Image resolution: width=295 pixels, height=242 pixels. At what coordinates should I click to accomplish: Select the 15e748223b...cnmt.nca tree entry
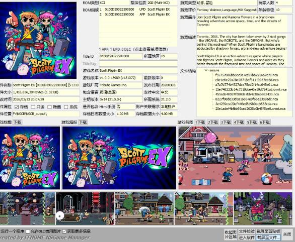click(x=251, y=89)
